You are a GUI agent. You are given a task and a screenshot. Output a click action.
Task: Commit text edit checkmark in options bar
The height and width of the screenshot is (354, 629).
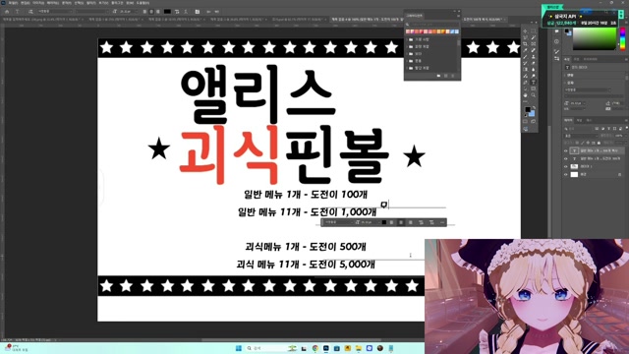(x=216, y=12)
